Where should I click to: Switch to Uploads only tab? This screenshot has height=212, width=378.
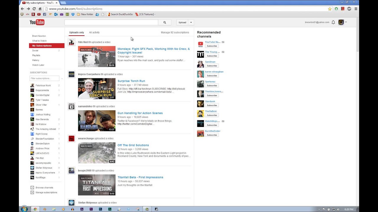click(76, 32)
